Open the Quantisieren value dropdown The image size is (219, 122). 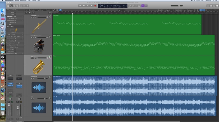click(x=19, y=16)
